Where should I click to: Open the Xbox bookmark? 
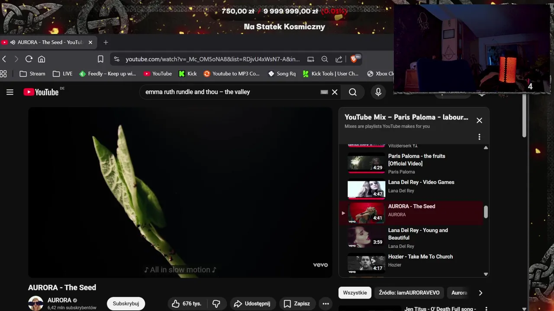tap(380, 74)
